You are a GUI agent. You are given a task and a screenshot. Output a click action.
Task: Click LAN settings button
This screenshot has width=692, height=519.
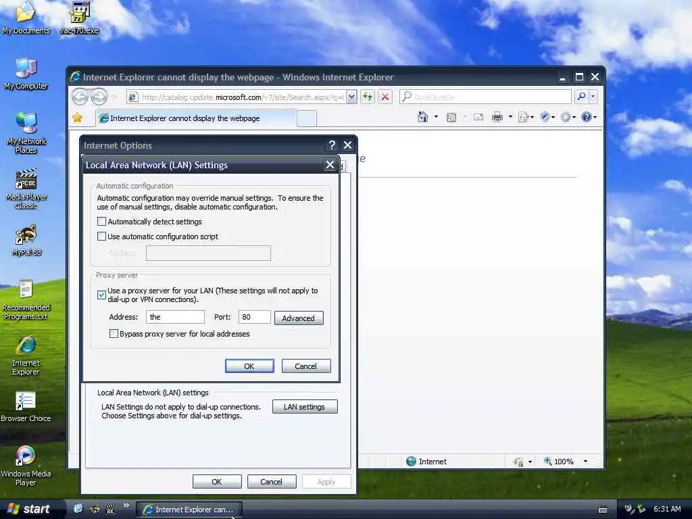click(x=305, y=406)
